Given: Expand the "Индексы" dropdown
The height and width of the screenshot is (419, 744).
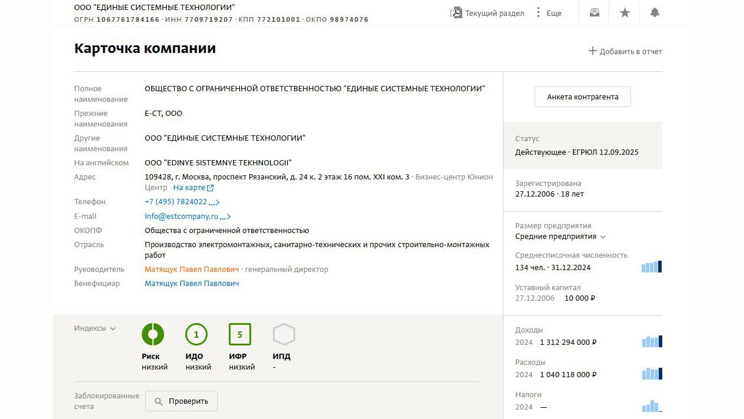Looking at the screenshot, I should coord(95,328).
